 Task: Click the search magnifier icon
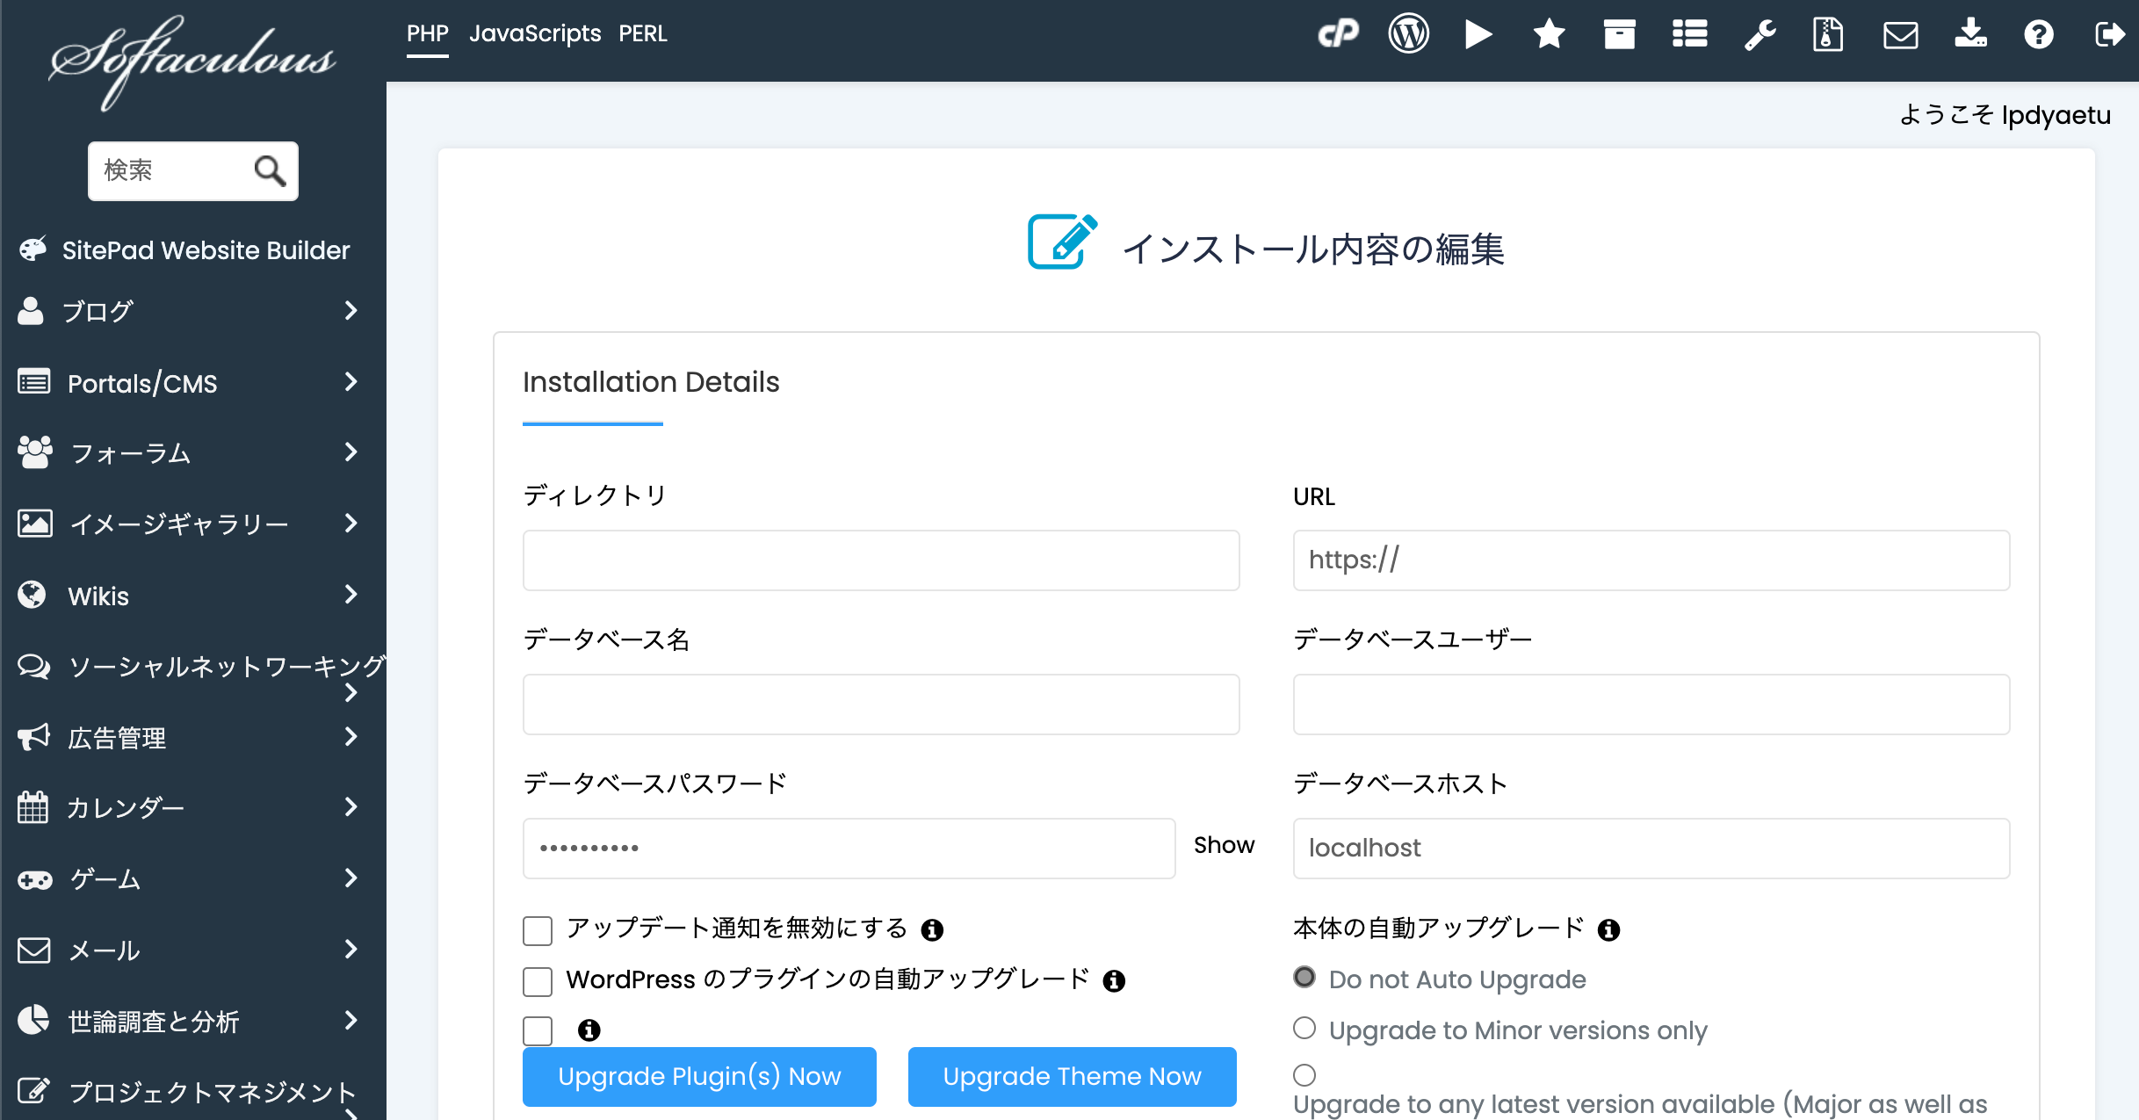tap(270, 170)
